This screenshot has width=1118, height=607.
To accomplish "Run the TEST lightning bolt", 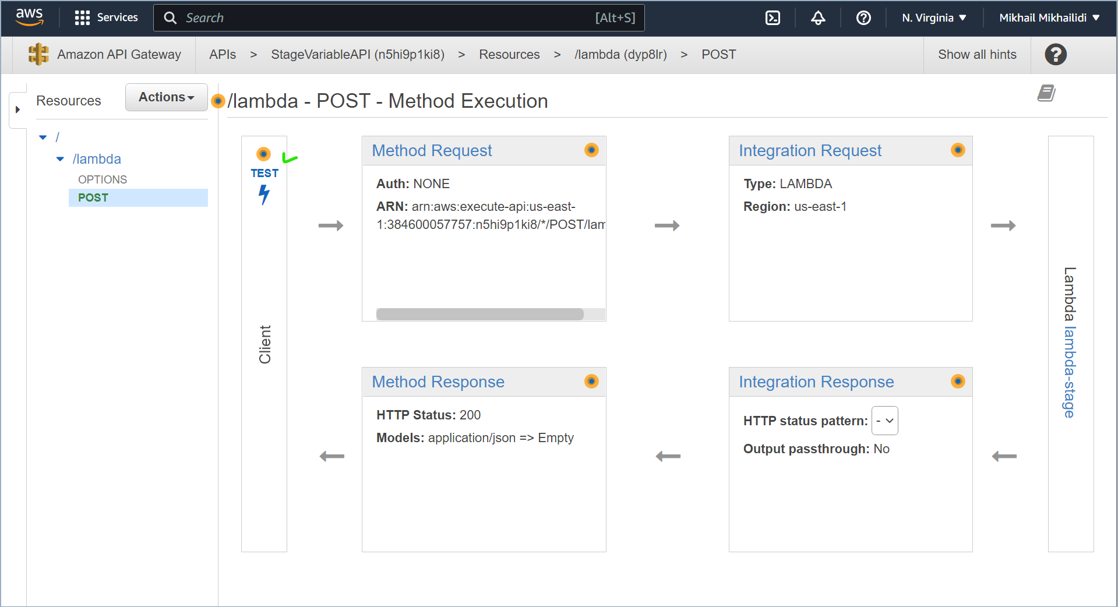I will click(264, 195).
